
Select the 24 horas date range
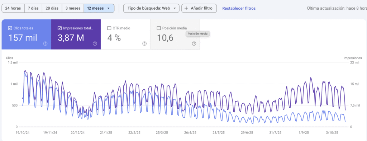point(13,8)
